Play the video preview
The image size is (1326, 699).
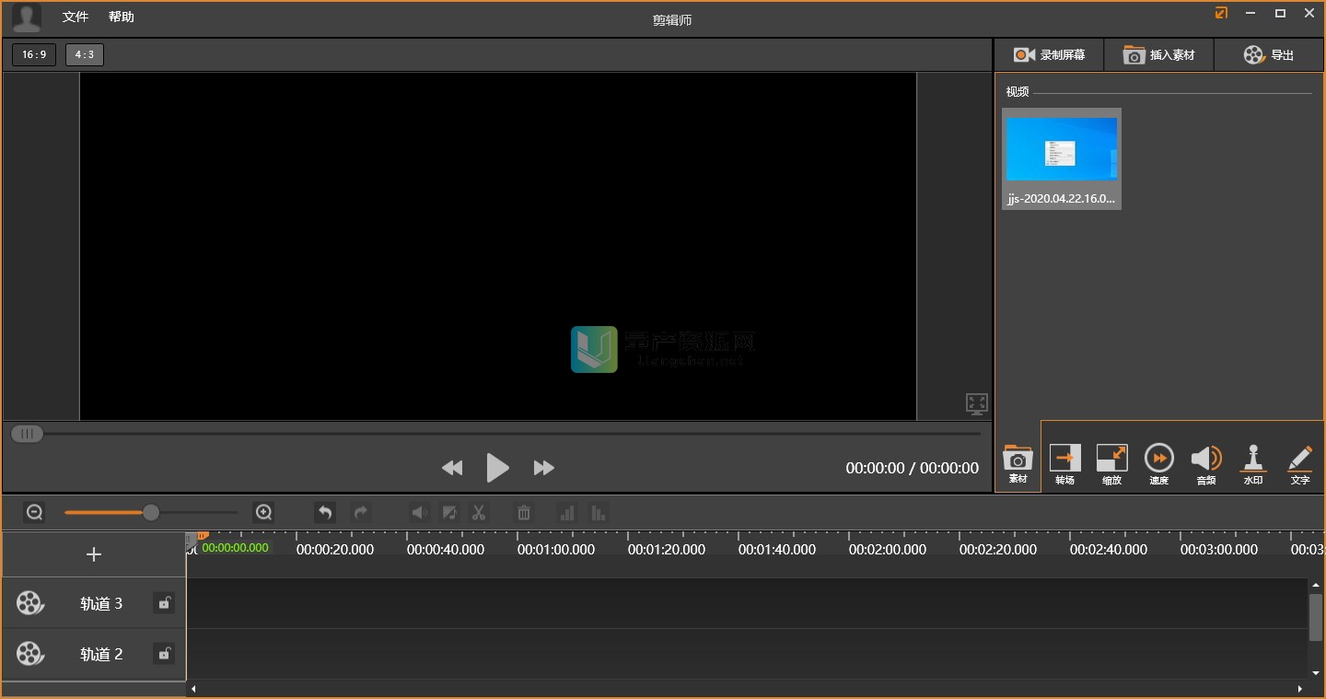click(497, 468)
